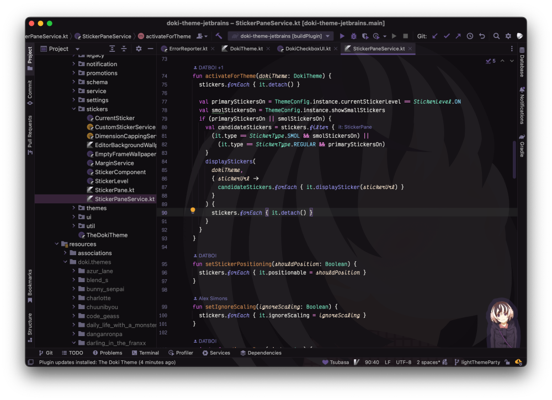Open the Git tool window

coord(46,353)
